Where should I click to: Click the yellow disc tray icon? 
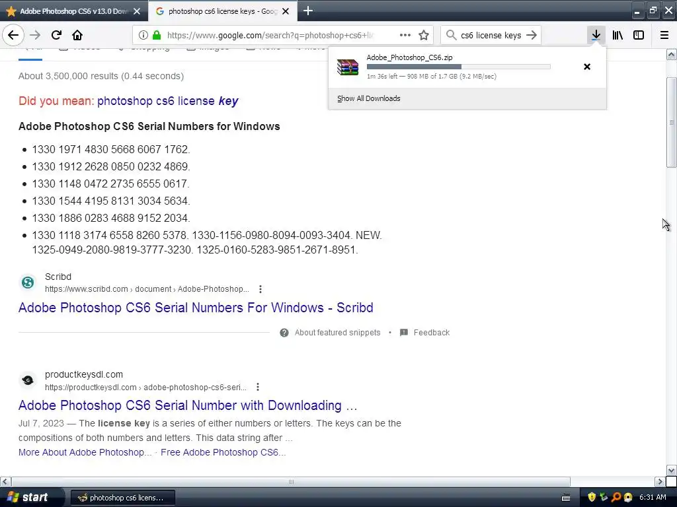[628, 497]
